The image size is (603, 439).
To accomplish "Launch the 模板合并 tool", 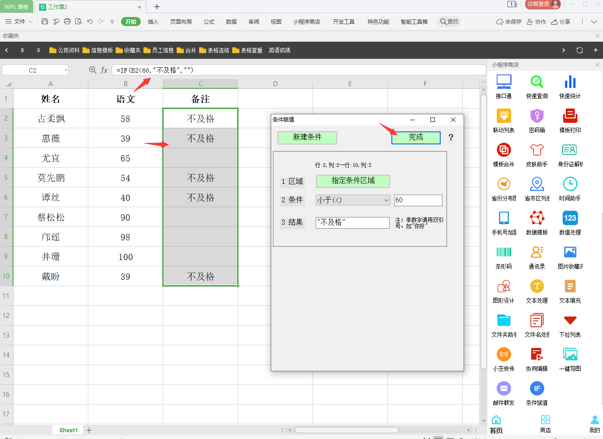I will 503,155.
